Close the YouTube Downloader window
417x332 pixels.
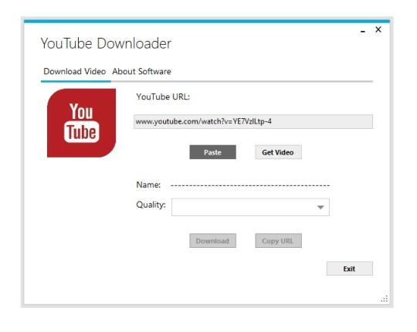click(378, 29)
